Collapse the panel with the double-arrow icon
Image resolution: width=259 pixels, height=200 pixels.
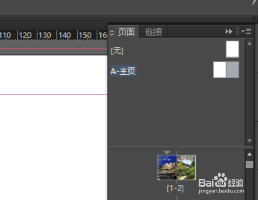229,32
